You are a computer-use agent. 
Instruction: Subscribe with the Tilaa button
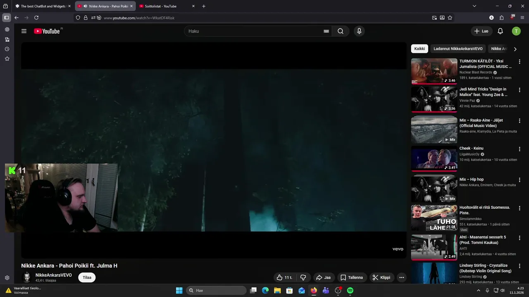click(87, 278)
